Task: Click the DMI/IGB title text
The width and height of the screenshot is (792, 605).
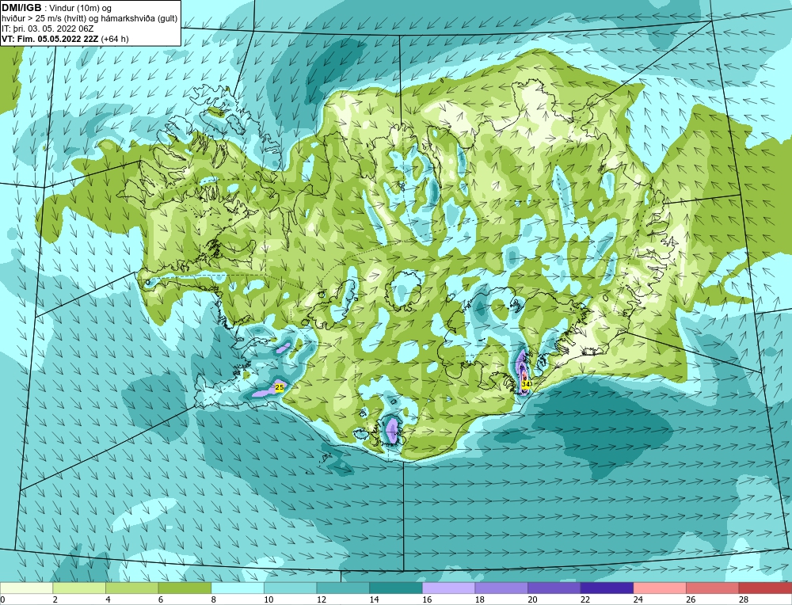Action: (x=21, y=8)
